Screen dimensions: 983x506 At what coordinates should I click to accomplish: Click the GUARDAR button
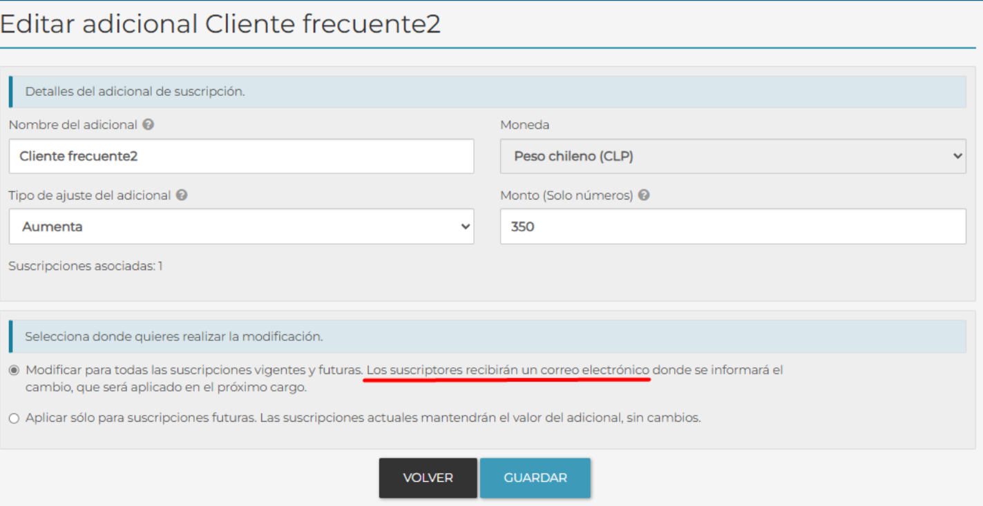pyautogui.click(x=535, y=478)
